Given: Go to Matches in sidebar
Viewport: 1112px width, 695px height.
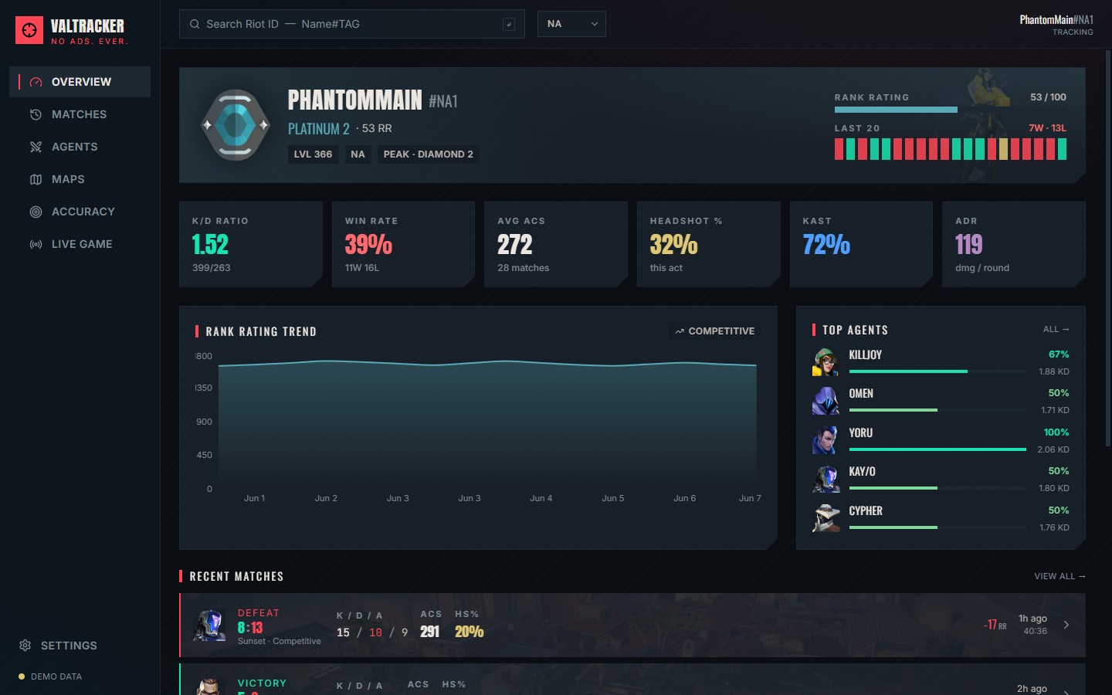Looking at the screenshot, I should (80, 114).
